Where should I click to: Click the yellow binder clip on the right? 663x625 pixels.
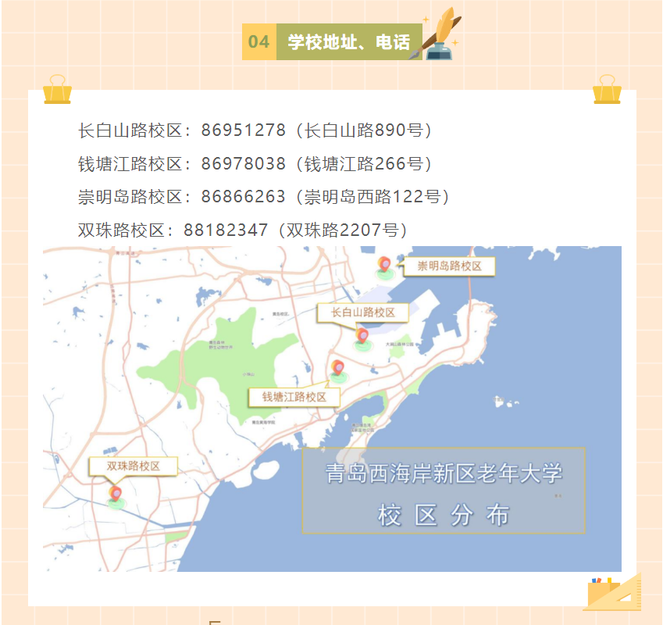pyautogui.click(x=608, y=89)
